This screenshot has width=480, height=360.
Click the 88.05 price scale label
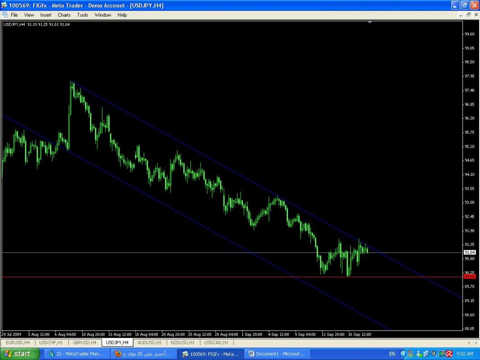470,328
